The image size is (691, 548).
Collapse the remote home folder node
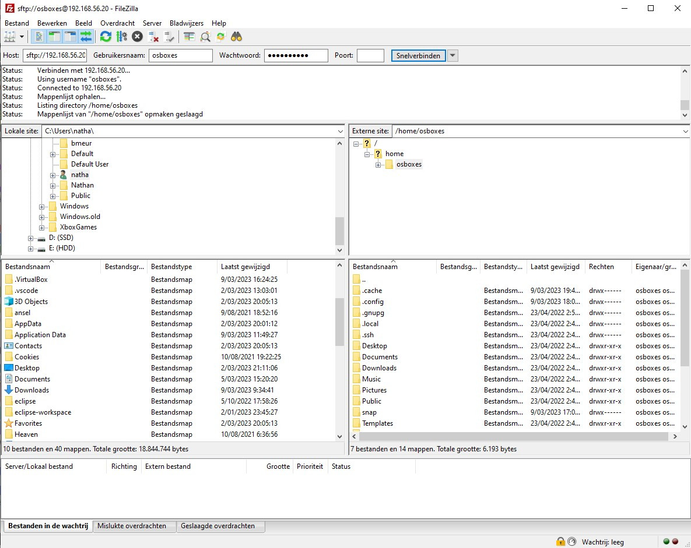click(367, 154)
